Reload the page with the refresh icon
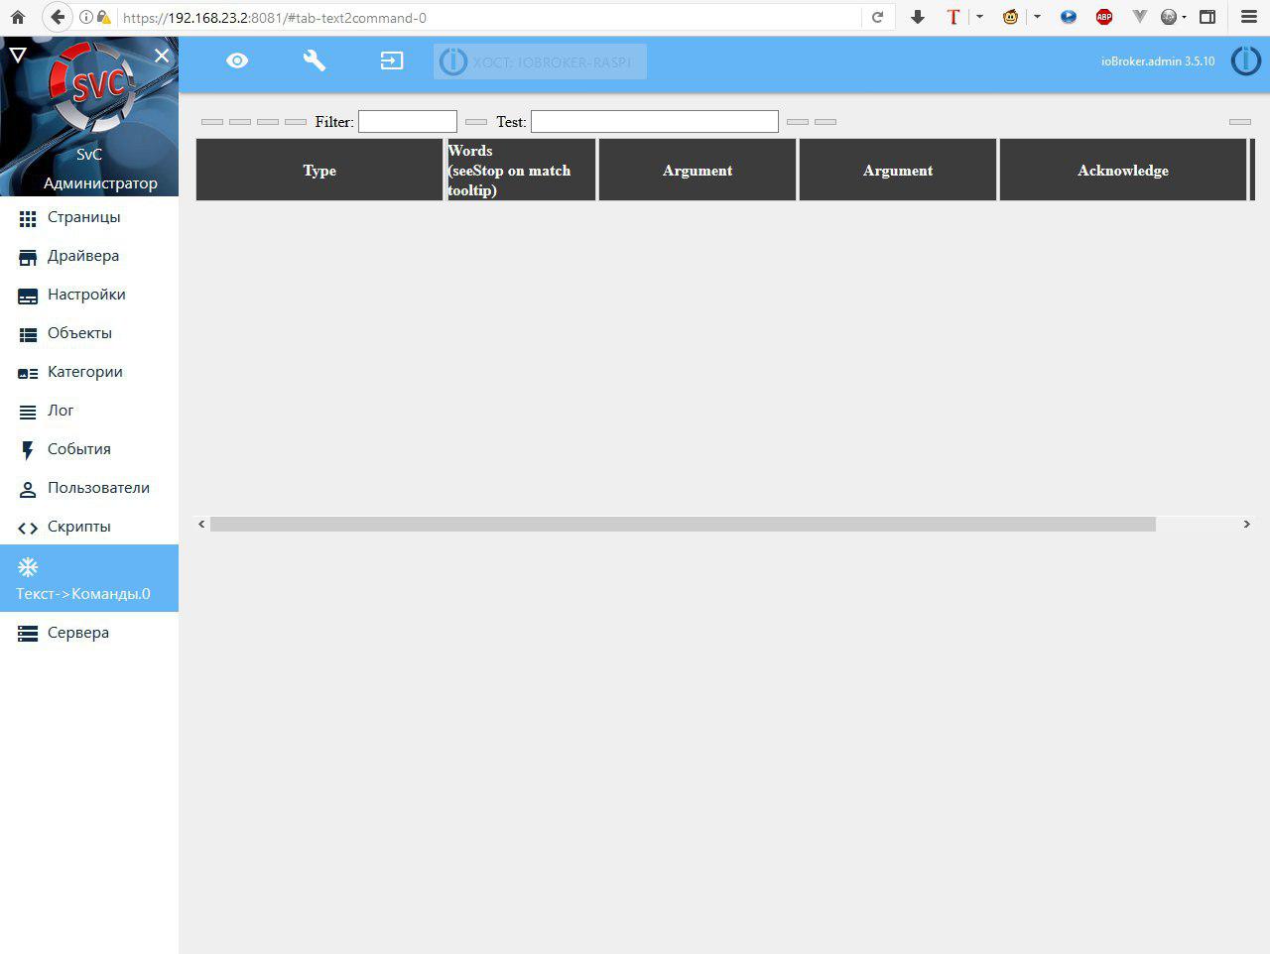 click(x=877, y=17)
